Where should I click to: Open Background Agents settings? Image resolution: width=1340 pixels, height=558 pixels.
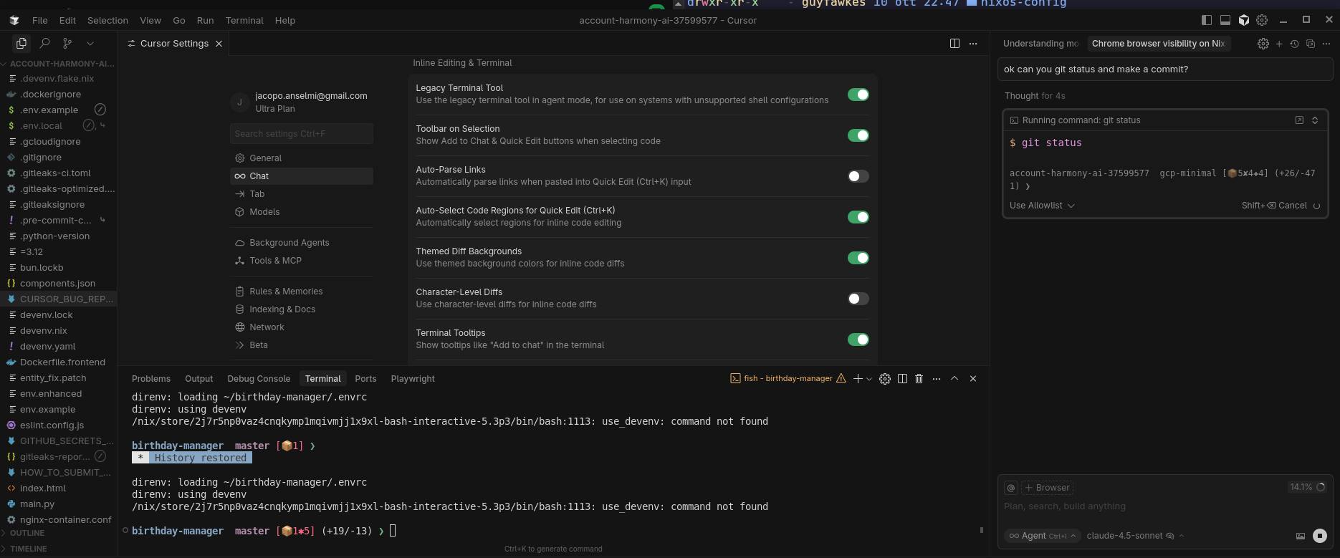click(x=302, y=243)
